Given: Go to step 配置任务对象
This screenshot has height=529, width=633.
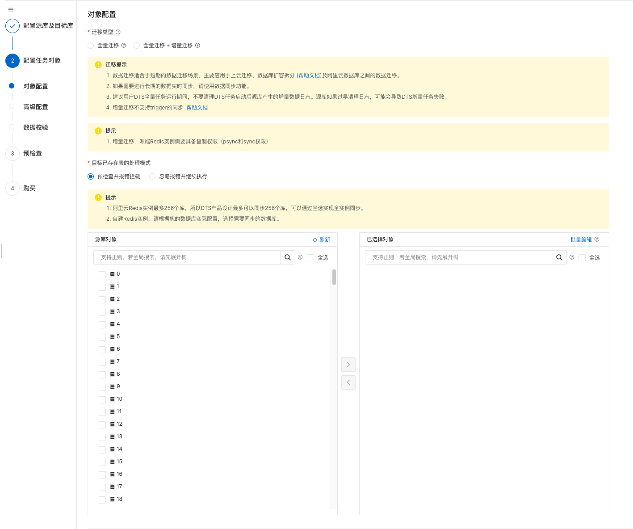Looking at the screenshot, I should click(42, 61).
